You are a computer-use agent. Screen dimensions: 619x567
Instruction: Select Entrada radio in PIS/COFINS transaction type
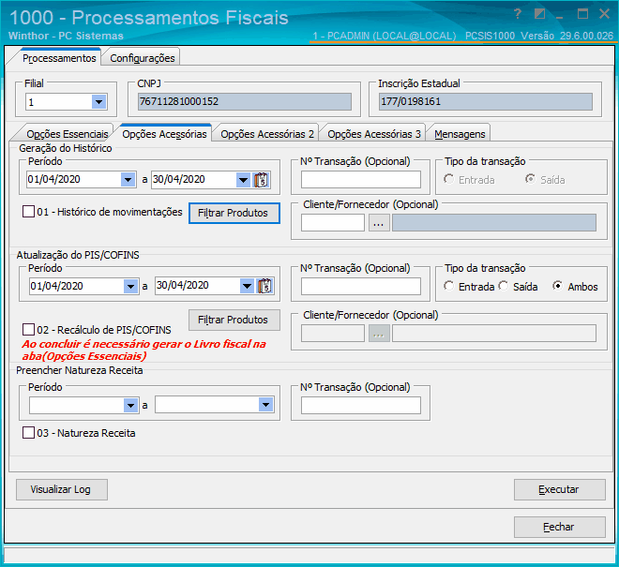[x=449, y=286]
